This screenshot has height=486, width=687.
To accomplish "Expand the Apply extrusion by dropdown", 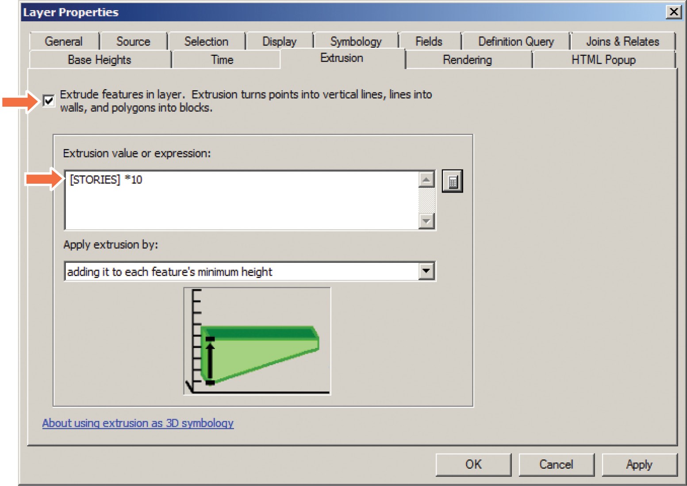I will tap(426, 271).
